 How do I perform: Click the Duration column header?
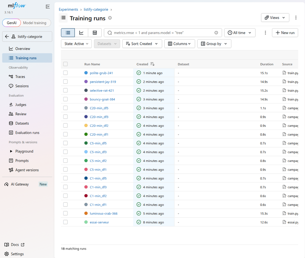[x=267, y=64]
